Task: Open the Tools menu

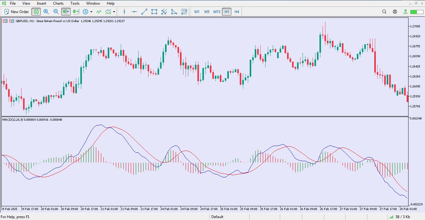Action: click(75, 3)
